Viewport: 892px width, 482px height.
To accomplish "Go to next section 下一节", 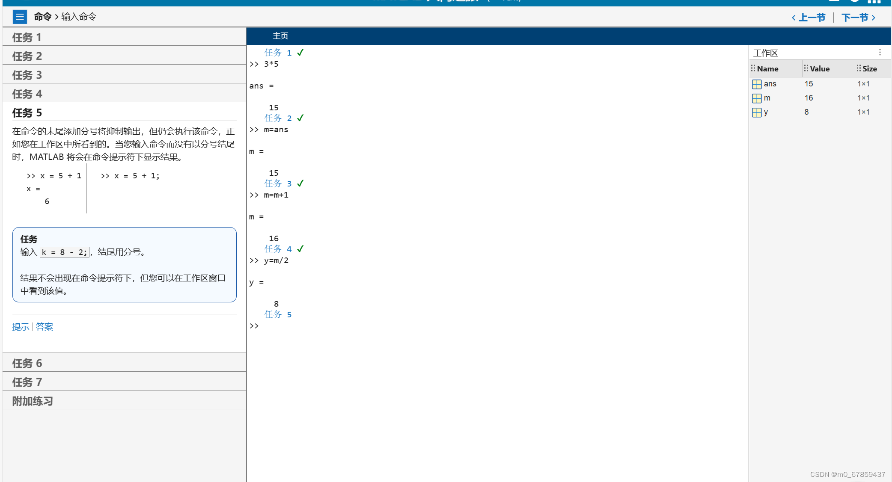I will pos(858,18).
